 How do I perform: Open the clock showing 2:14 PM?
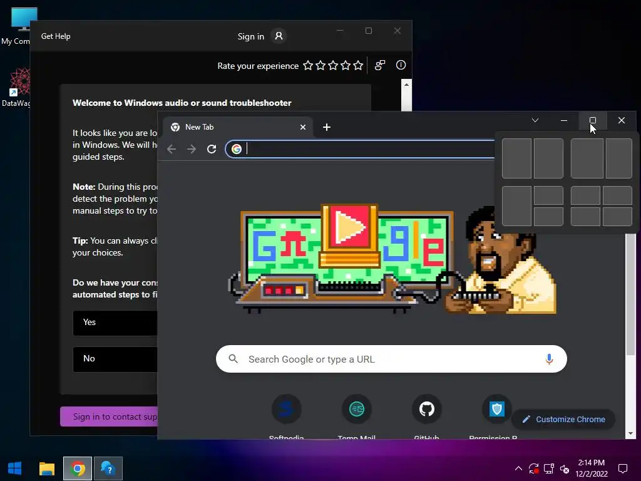pos(592,468)
